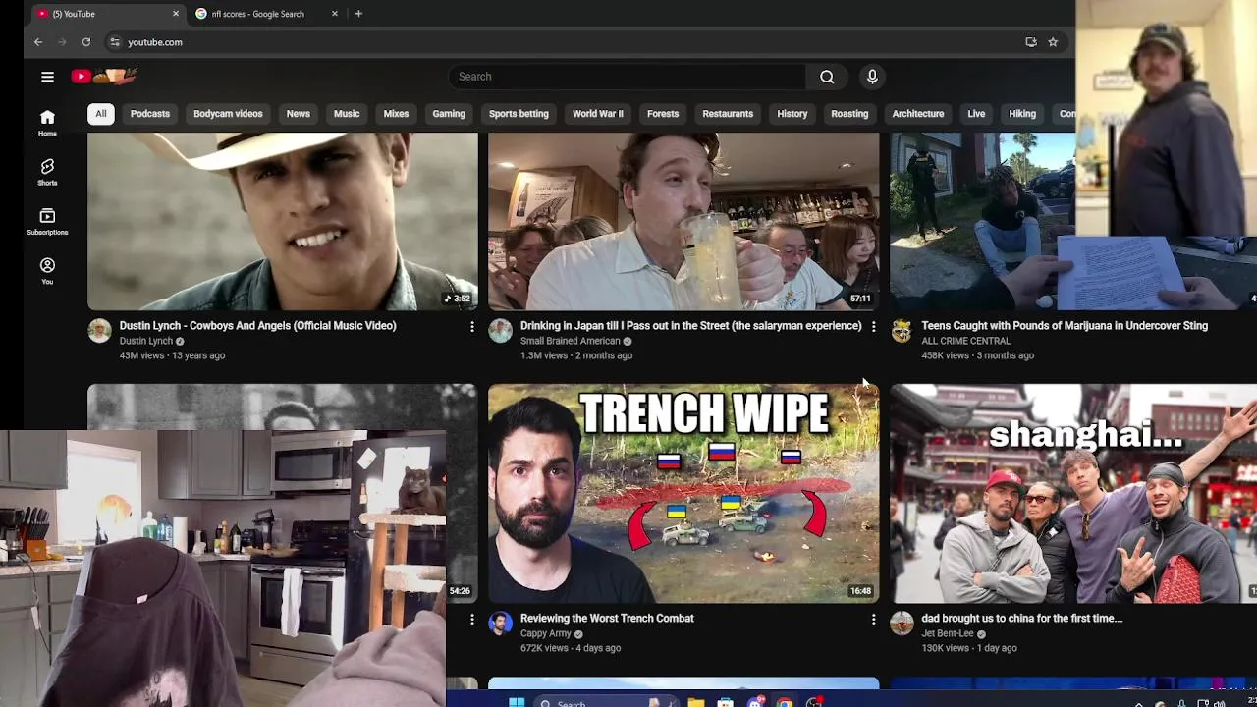Open Home in the YouTube sidebar
This screenshot has height=707, width=1257.
[47, 123]
